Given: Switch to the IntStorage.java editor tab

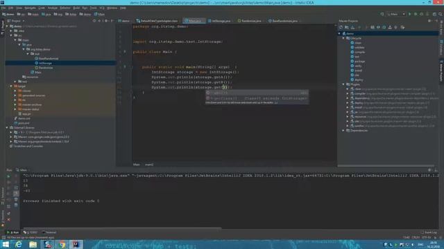Looking at the screenshot, I should click(x=219, y=21).
